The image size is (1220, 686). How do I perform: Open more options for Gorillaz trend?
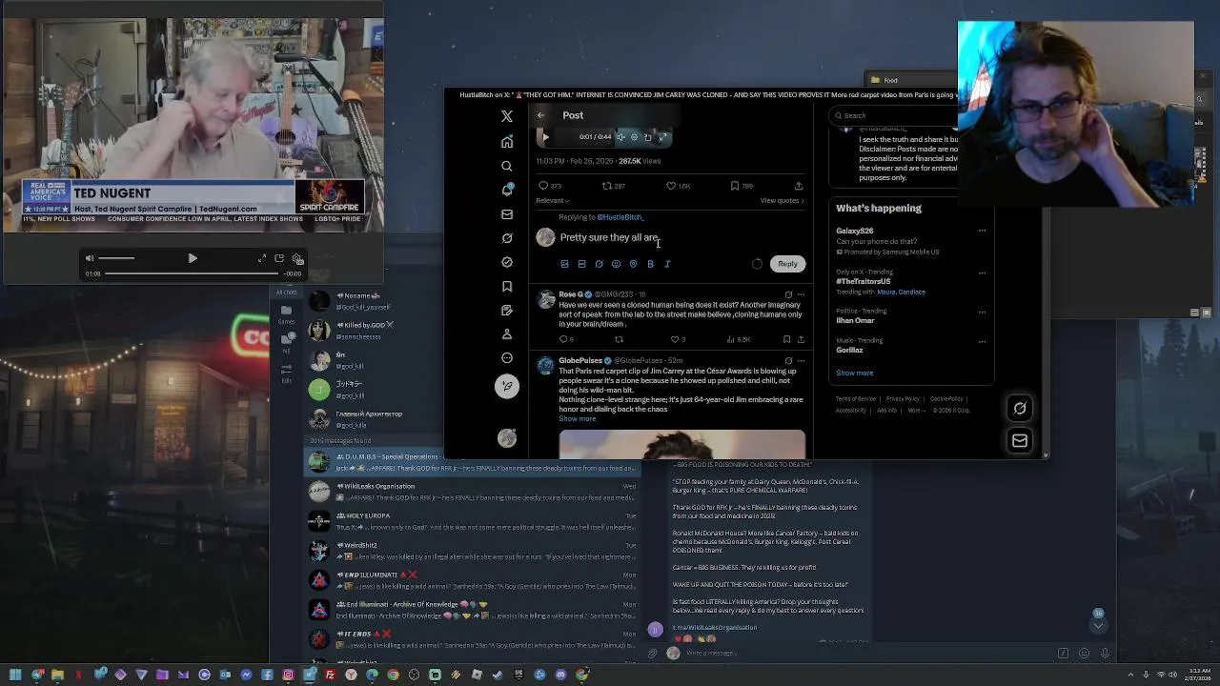point(982,341)
